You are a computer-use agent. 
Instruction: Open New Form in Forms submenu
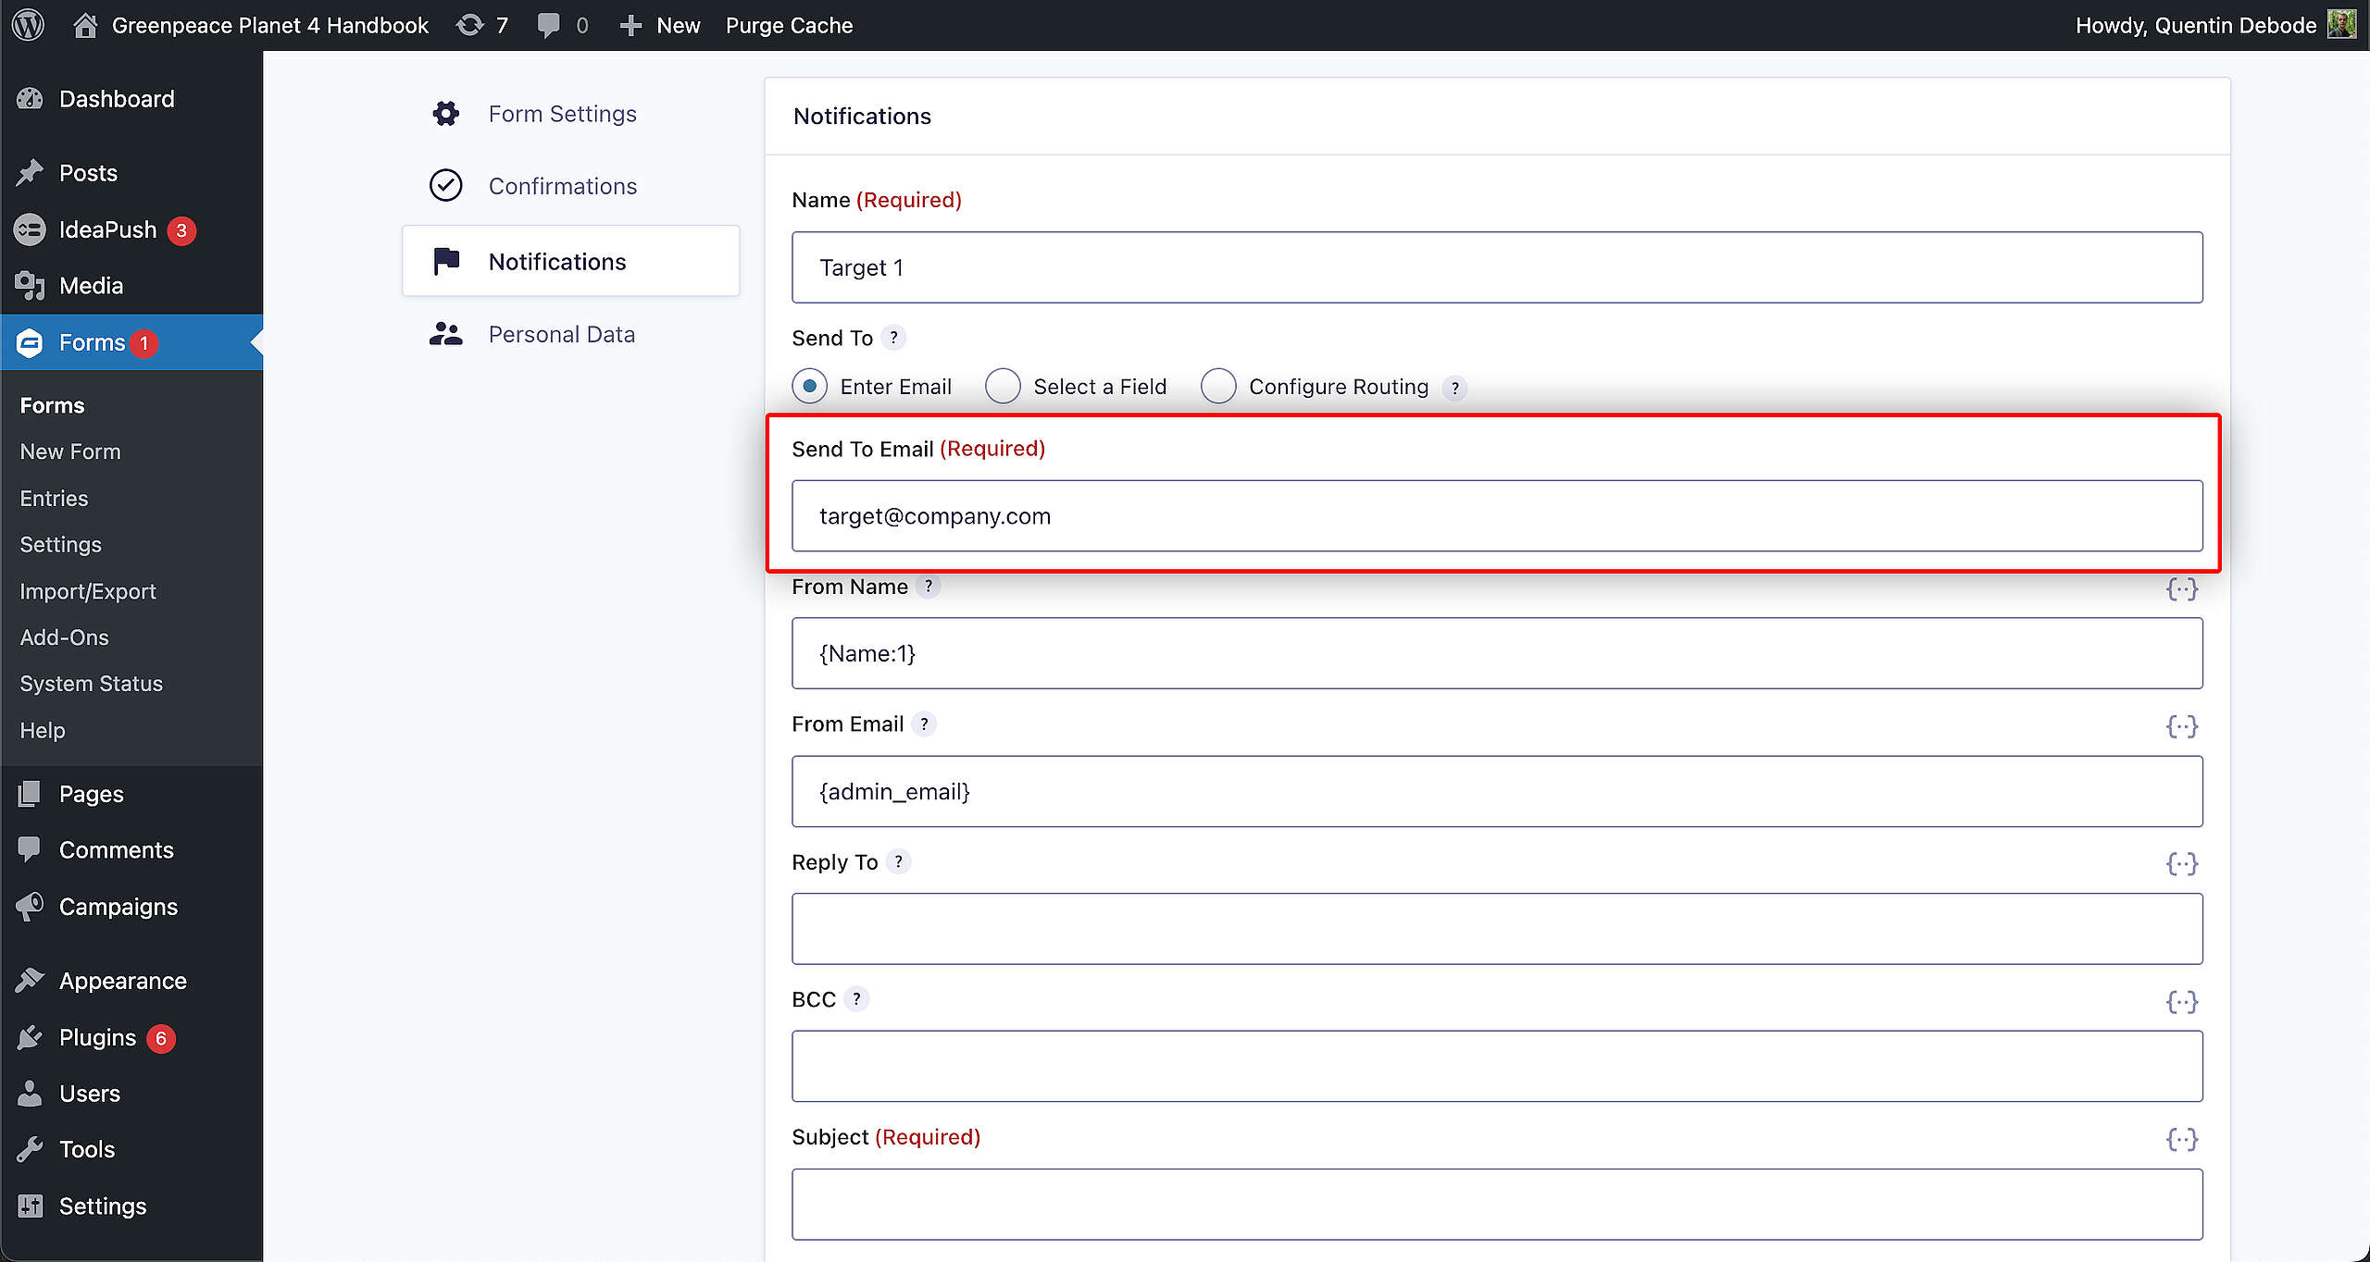click(70, 452)
